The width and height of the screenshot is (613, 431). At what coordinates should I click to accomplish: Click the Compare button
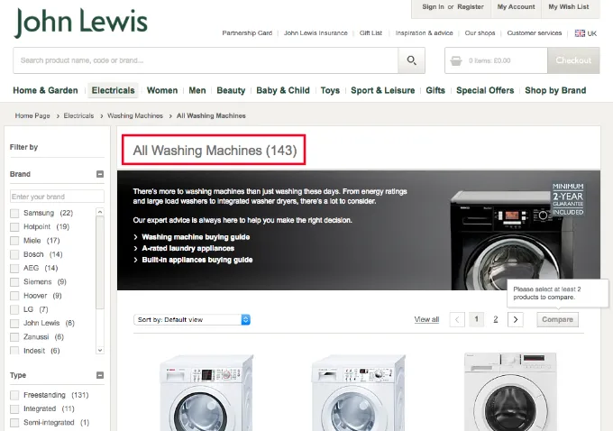pos(557,319)
